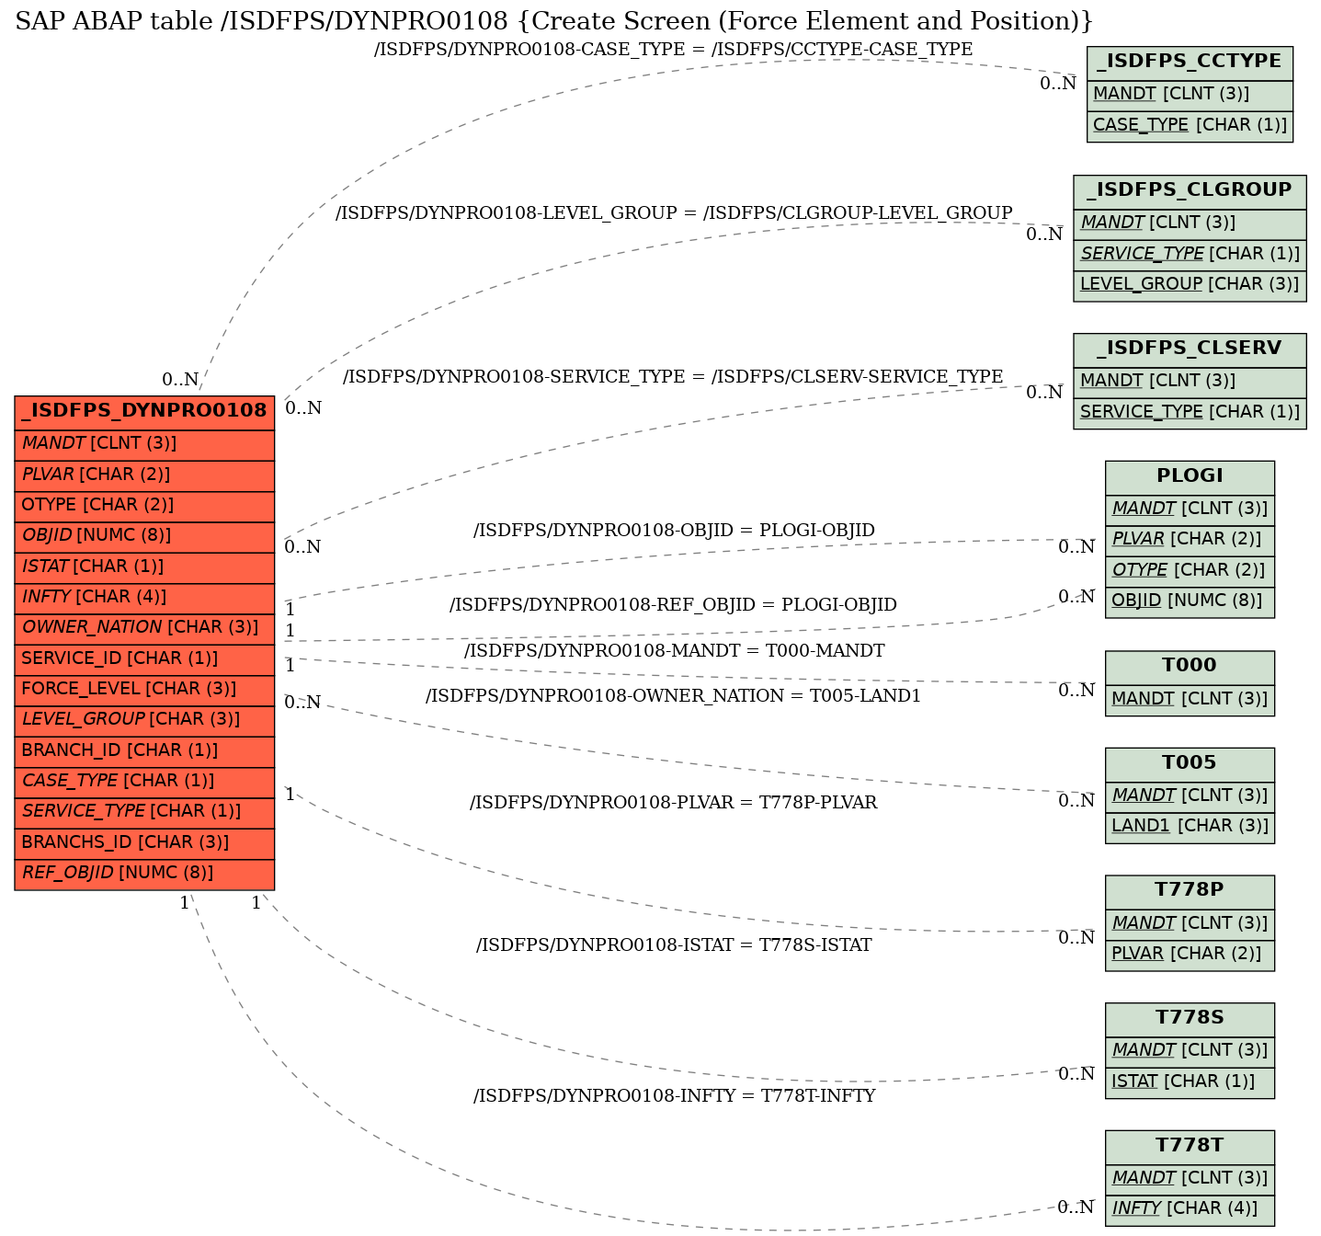Viewport: 1321px width, 1236px height.
Task: Click the DYNPRO0108-OBJID = PLOGI-OBJID relation label
Action: 674,531
